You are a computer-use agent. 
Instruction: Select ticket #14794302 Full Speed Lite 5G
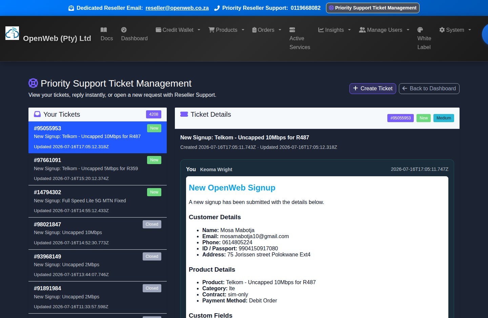98,201
